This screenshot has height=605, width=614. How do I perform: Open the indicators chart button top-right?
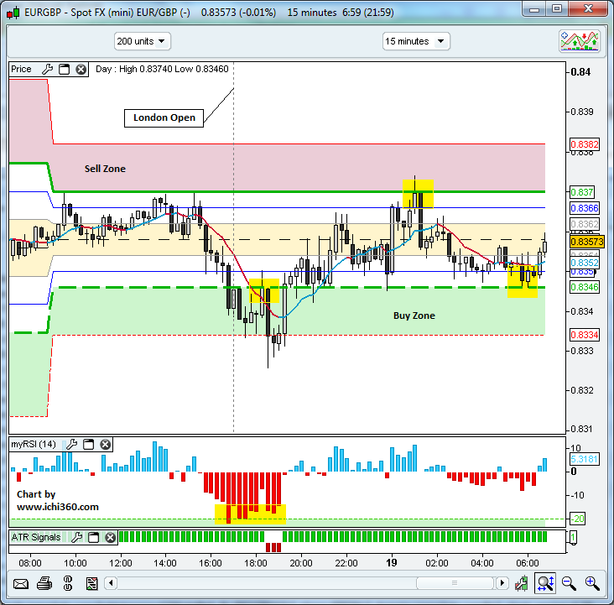pyautogui.click(x=580, y=41)
